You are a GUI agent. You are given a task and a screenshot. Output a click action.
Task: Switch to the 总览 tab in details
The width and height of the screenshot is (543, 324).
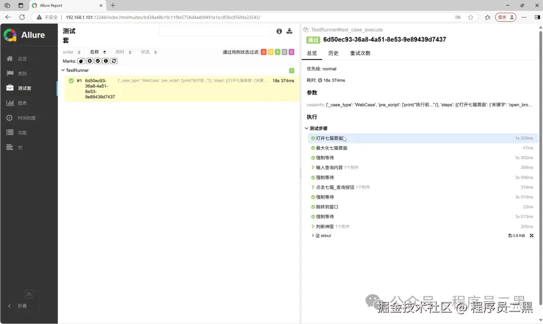[x=312, y=53]
